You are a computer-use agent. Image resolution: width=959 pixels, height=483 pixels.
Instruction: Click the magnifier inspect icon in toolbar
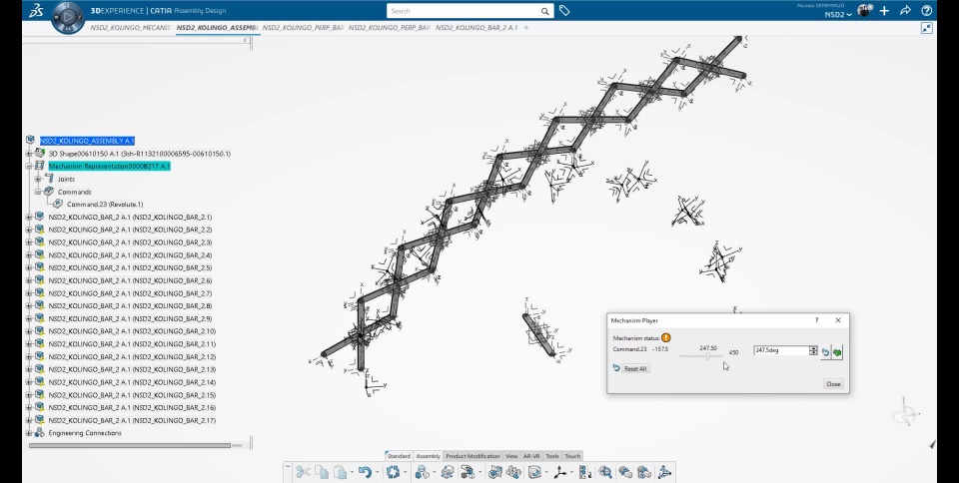pos(605,472)
